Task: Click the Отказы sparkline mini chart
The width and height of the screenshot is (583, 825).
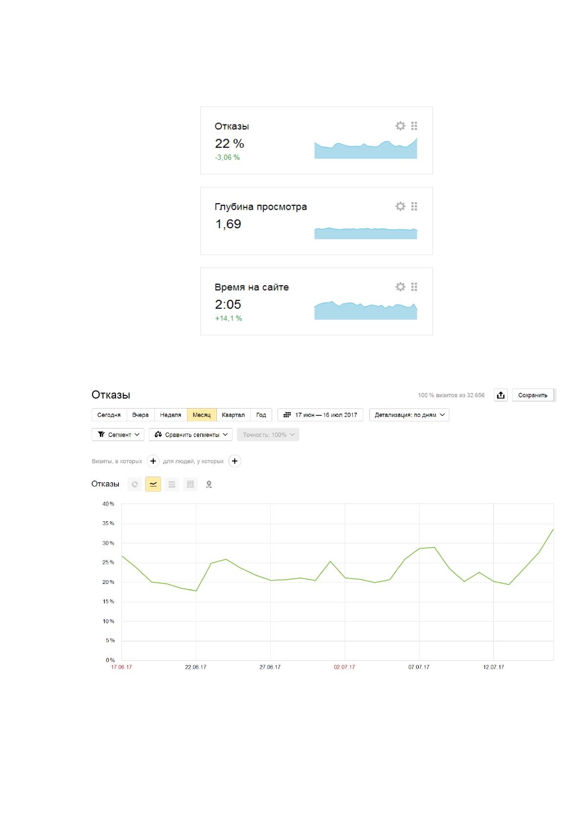Action: 366,148
